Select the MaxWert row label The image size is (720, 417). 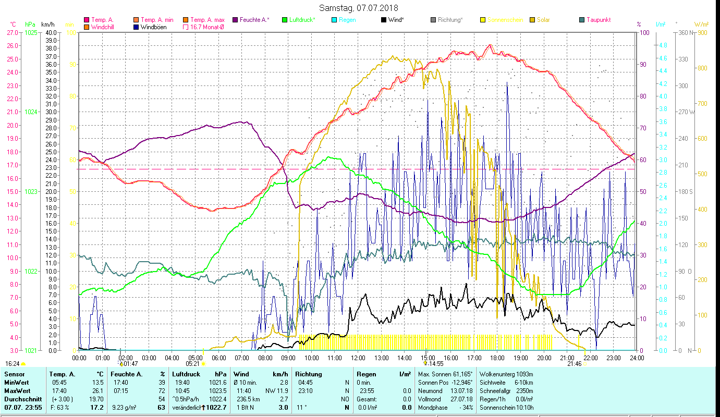17,390
